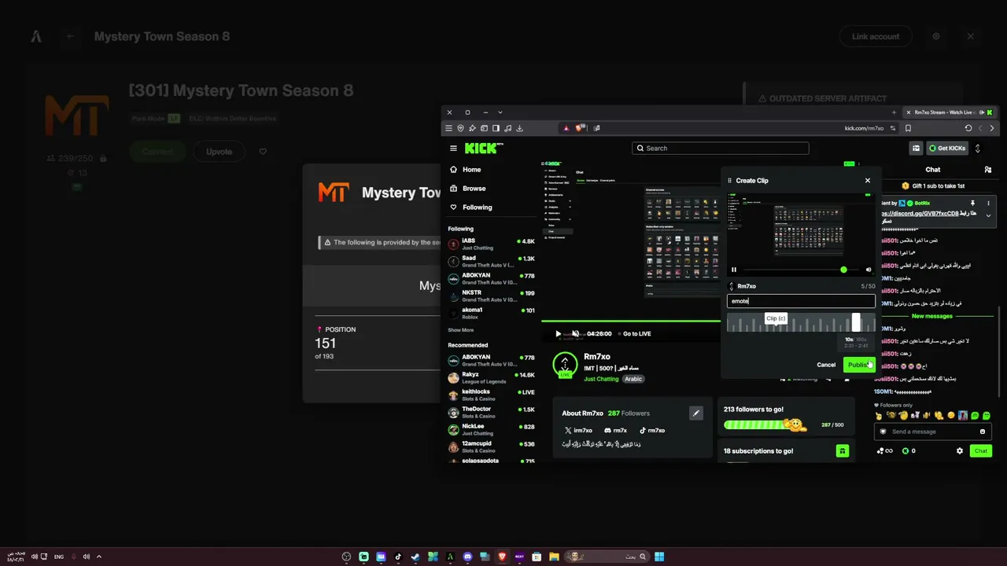This screenshot has height=566, width=1007.
Task: Click Go to LIVE in the player
Action: click(636, 333)
